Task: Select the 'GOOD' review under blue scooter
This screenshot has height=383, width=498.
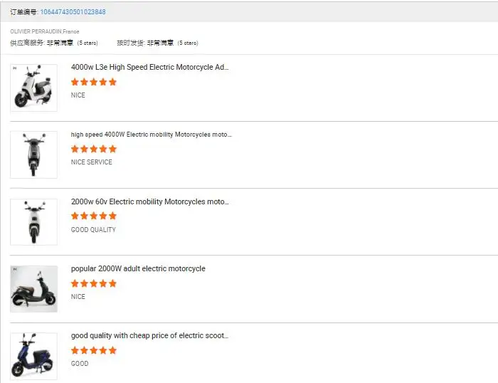Action: coord(80,364)
